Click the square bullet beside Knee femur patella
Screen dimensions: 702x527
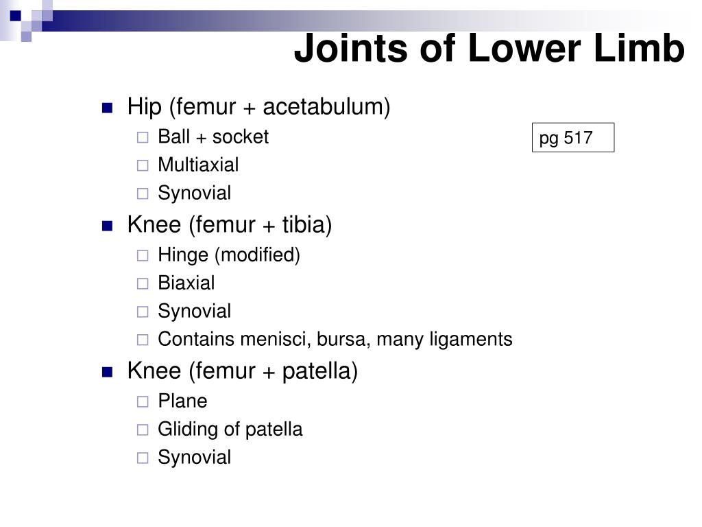click(108, 372)
